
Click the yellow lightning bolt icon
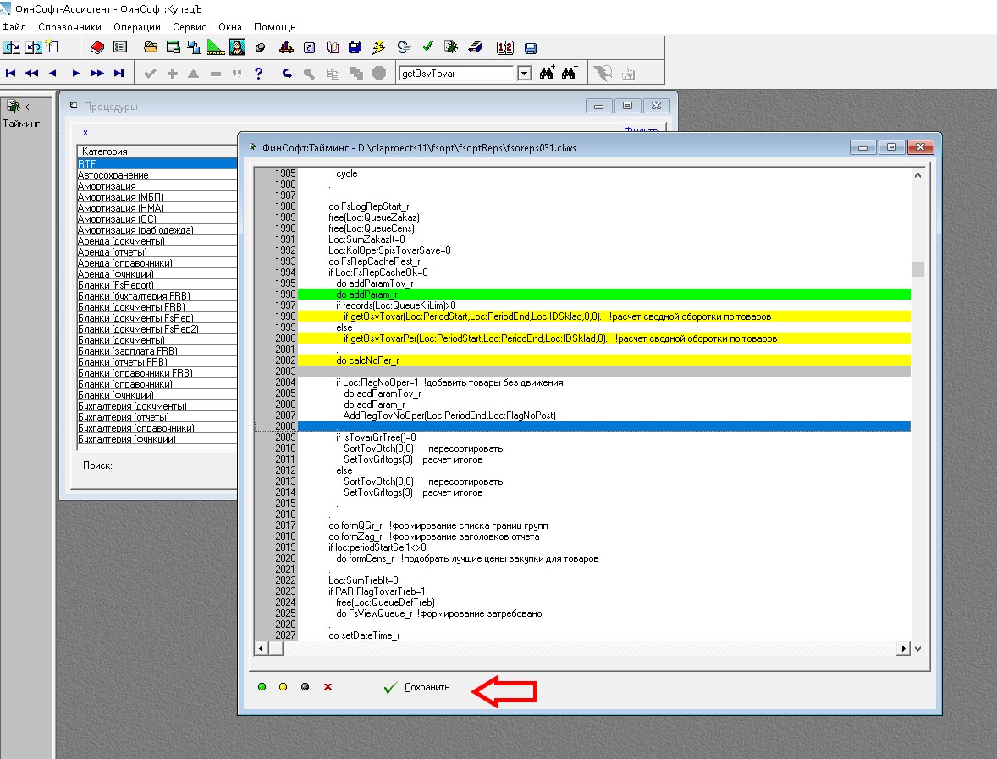click(x=379, y=47)
